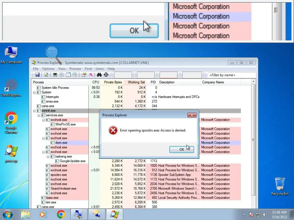
Task: Toggle the Show Lower Pane toolbar icon
Action: click(x=68, y=75)
